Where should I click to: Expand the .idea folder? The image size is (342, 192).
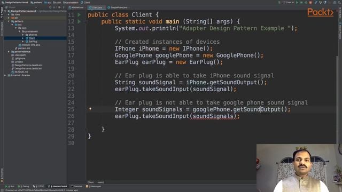[9, 14]
